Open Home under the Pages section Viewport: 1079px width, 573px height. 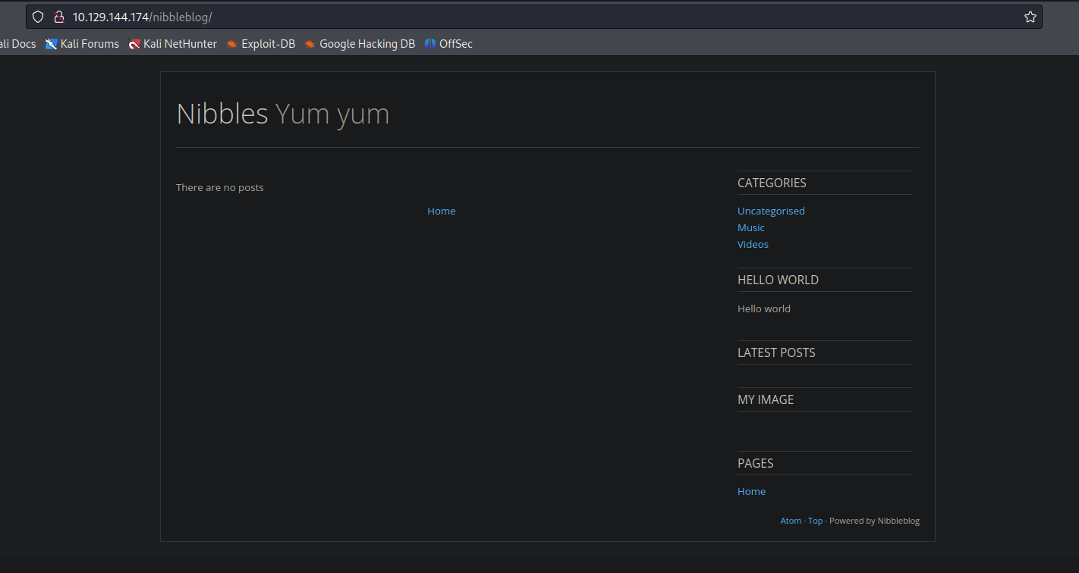point(751,491)
